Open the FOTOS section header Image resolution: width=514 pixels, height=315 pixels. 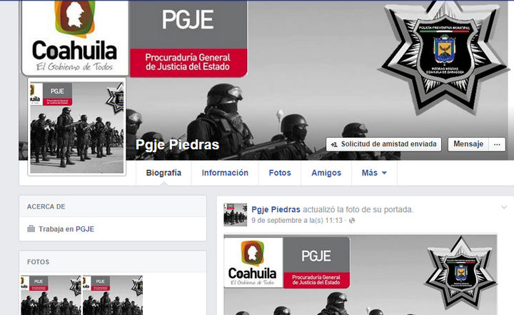38,262
